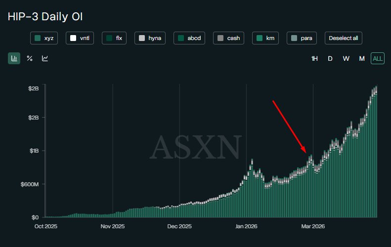Toggle the vntl series legend

(80, 38)
